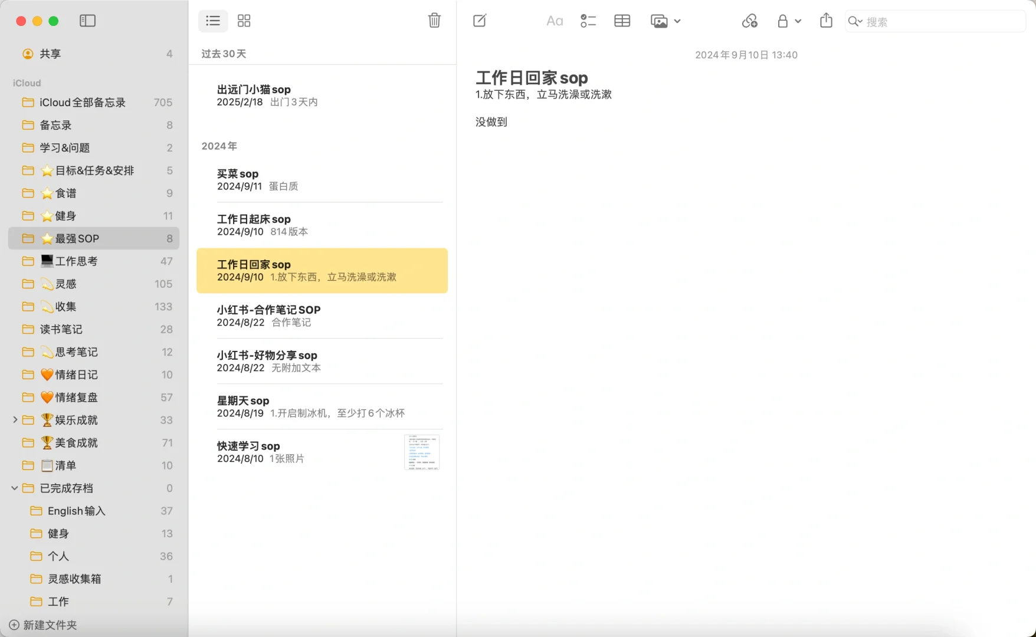
Task: Switch to list view
Action: (x=212, y=21)
